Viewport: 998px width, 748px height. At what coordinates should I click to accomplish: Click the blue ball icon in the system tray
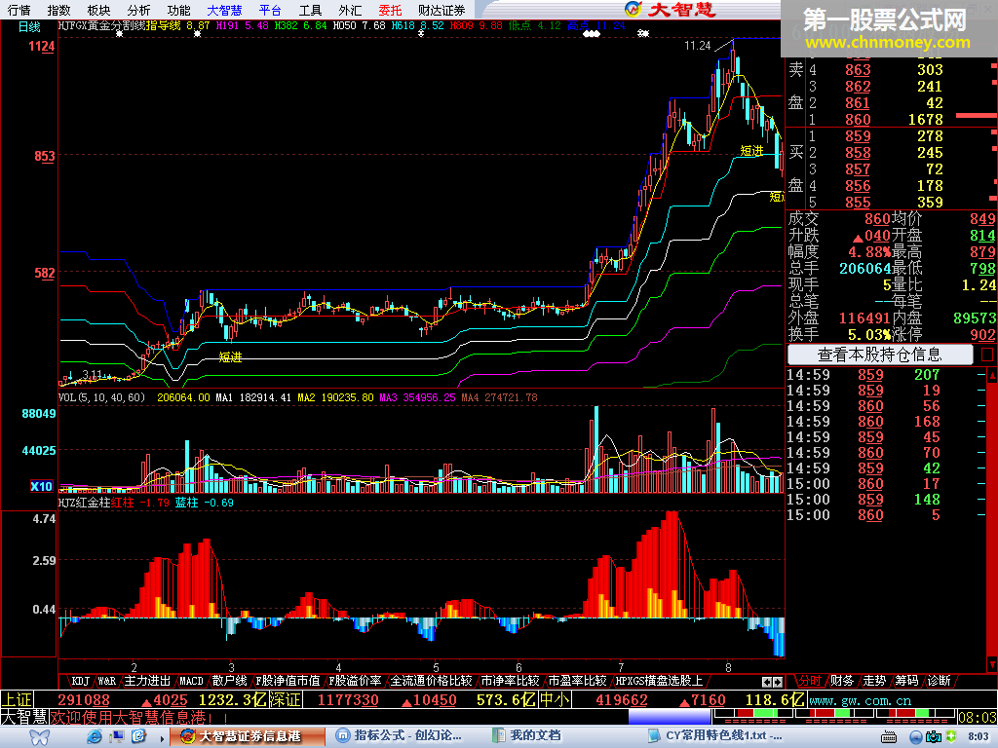pos(915,737)
